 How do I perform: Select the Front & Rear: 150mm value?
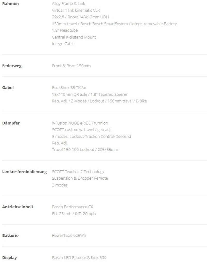[x=71, y=66]
